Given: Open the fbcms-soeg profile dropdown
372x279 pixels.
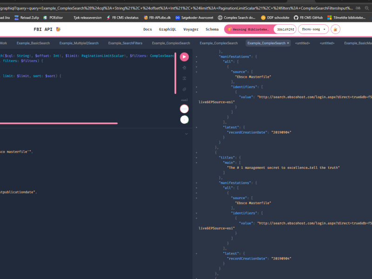Looking at the screenshot, I should pos(313,29).
